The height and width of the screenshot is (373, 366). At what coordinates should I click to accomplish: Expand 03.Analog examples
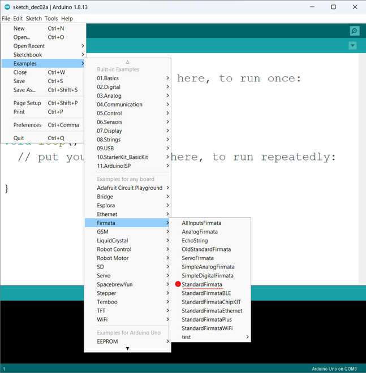point(127,96)
